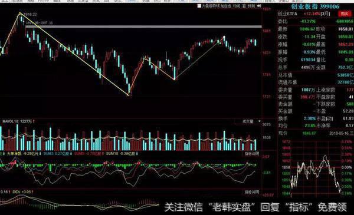Click the 委比 row label
Image resolution: width=354 pixels, height=215 pixels.
coord(283,21)
